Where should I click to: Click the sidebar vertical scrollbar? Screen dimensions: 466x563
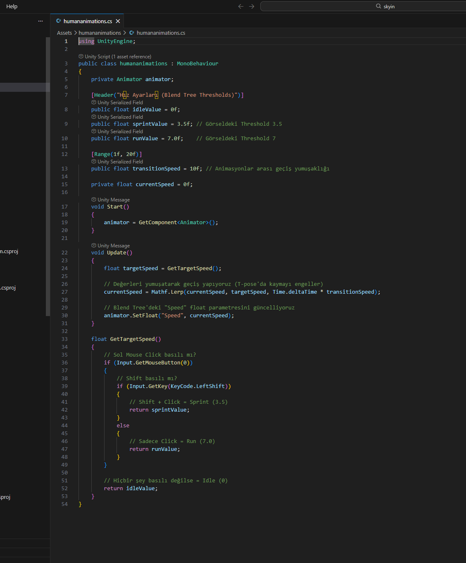pyautogui.click(x=48, y=177)
